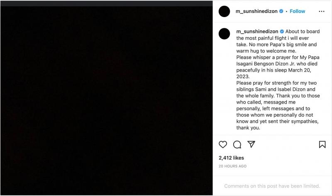This screenshot has width=332, height=196.
Task: Share the post using the paper plane icon
Action: 251,144
